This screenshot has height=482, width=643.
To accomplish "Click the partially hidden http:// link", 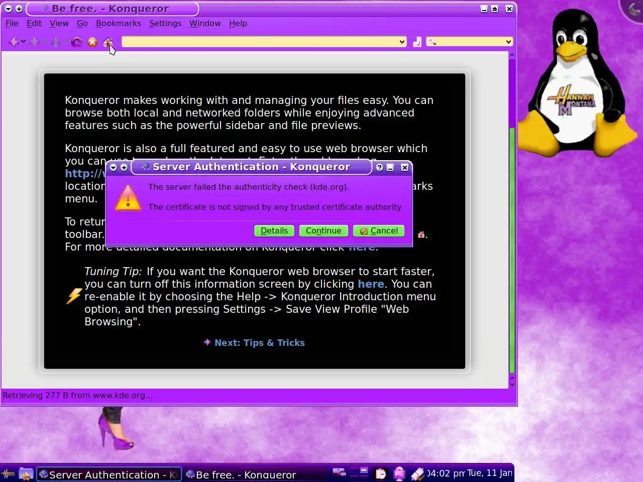I will click(x=85, y=174).
